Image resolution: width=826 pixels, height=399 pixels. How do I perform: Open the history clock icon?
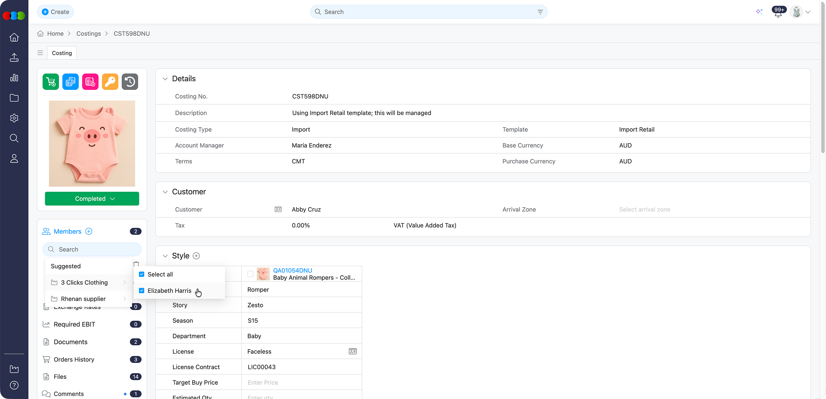[x=130, y=82]
